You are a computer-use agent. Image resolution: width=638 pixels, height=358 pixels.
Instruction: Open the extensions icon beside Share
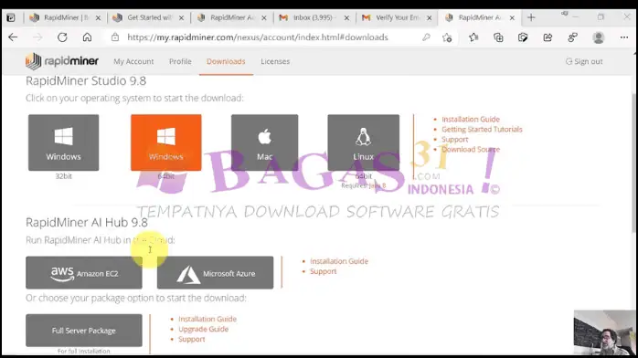572,37
